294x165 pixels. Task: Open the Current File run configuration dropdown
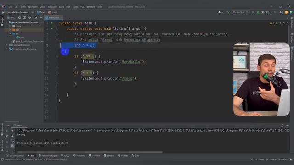pyautogui.click(x=240, y=12)
